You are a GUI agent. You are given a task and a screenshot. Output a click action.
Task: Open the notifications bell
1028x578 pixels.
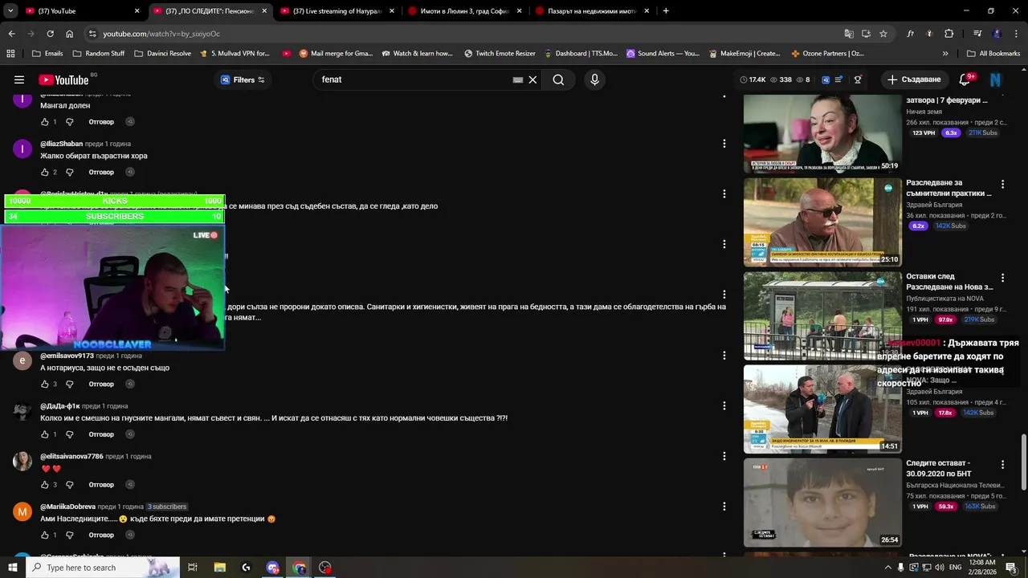(x=965, y=79)
